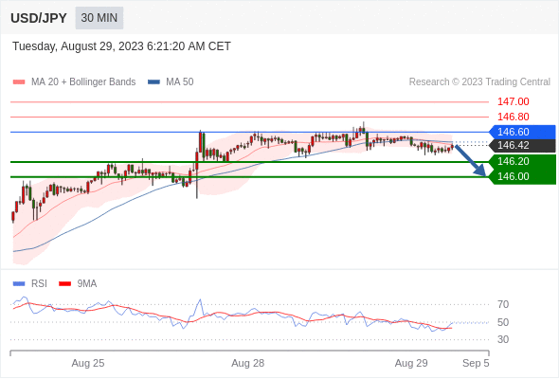Image resolution: width=559 pixels, height=379 pixels.
Task: Click the USD/JPY pair title
Action: coord(39,18)
